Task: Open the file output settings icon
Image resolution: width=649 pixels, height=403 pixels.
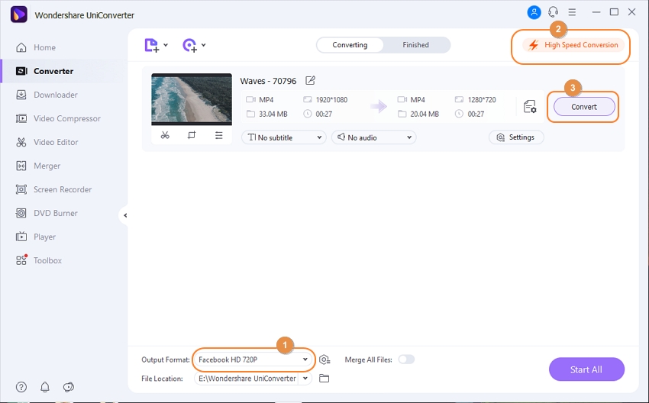Action: click(530, 107)
